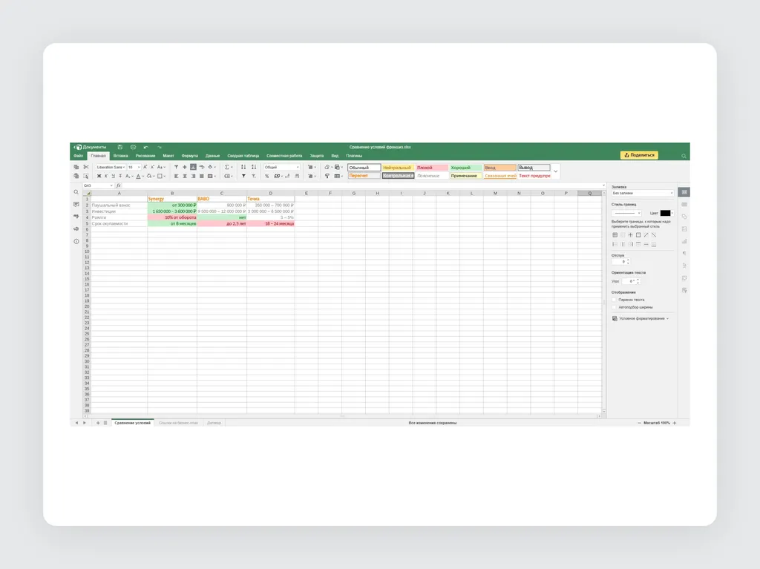Open the font size 10 dropdown

134,167
